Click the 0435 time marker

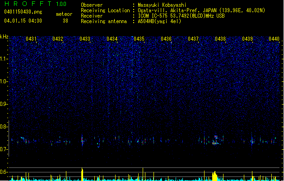[x=139, y=39]
